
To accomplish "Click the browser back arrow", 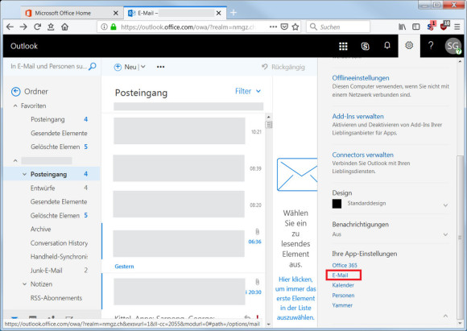I will pyautogui.click(x=10, y=27).
